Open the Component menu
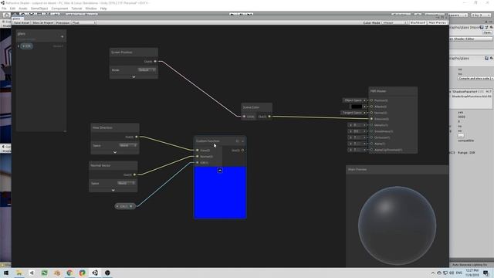The width and height of the screenshot is (494, 278). (59, 8)
